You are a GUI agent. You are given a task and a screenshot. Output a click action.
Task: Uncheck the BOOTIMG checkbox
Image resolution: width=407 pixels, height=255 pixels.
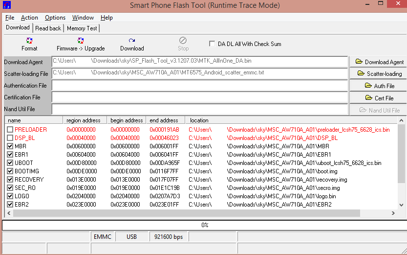tap(10, 171)
